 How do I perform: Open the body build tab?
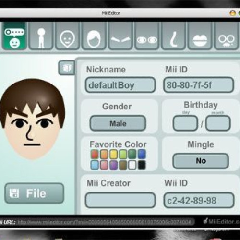41,36
